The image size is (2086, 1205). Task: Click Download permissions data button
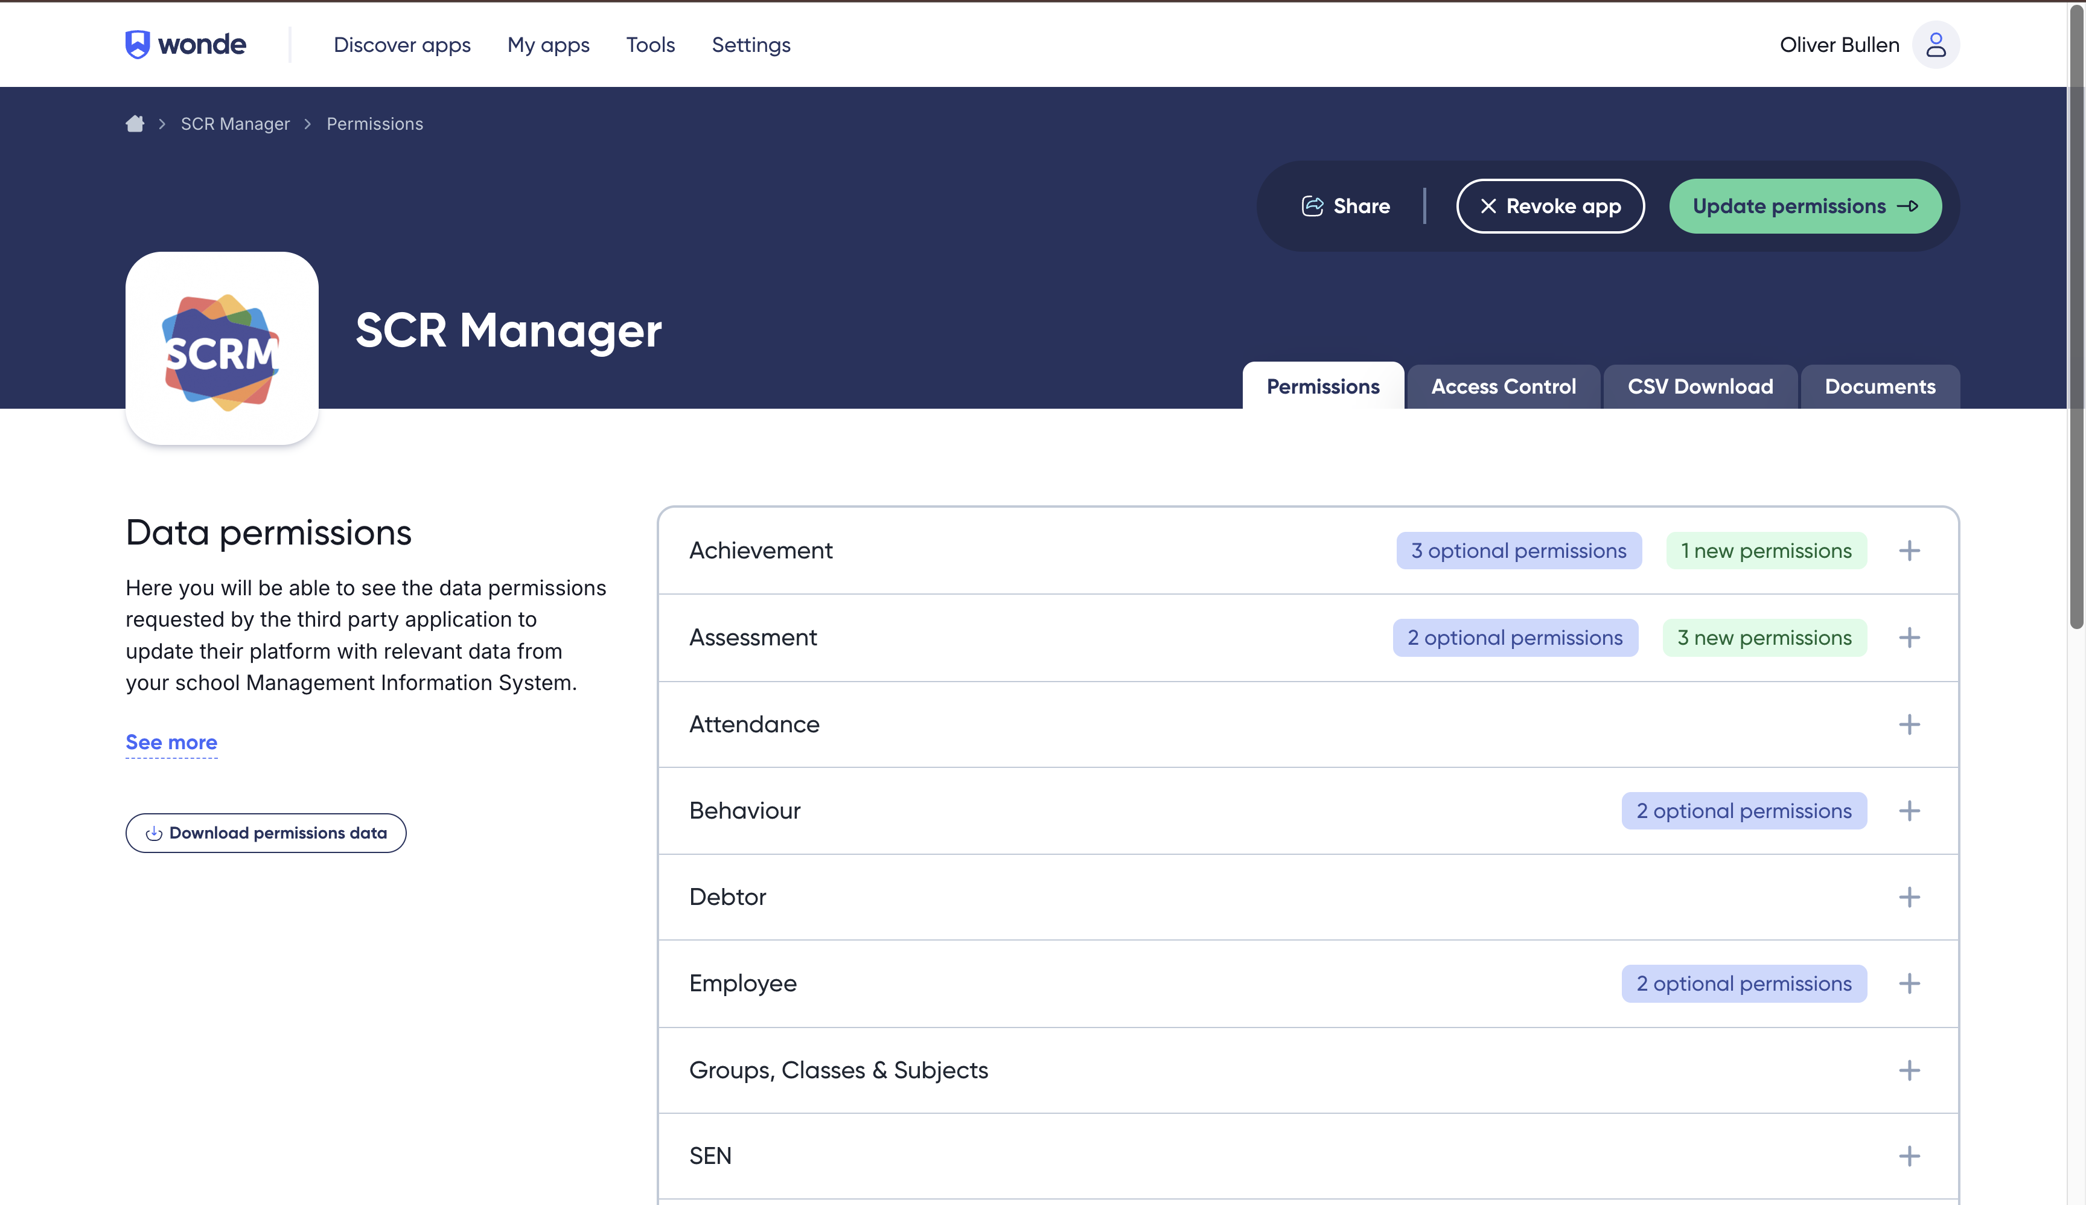266,833
